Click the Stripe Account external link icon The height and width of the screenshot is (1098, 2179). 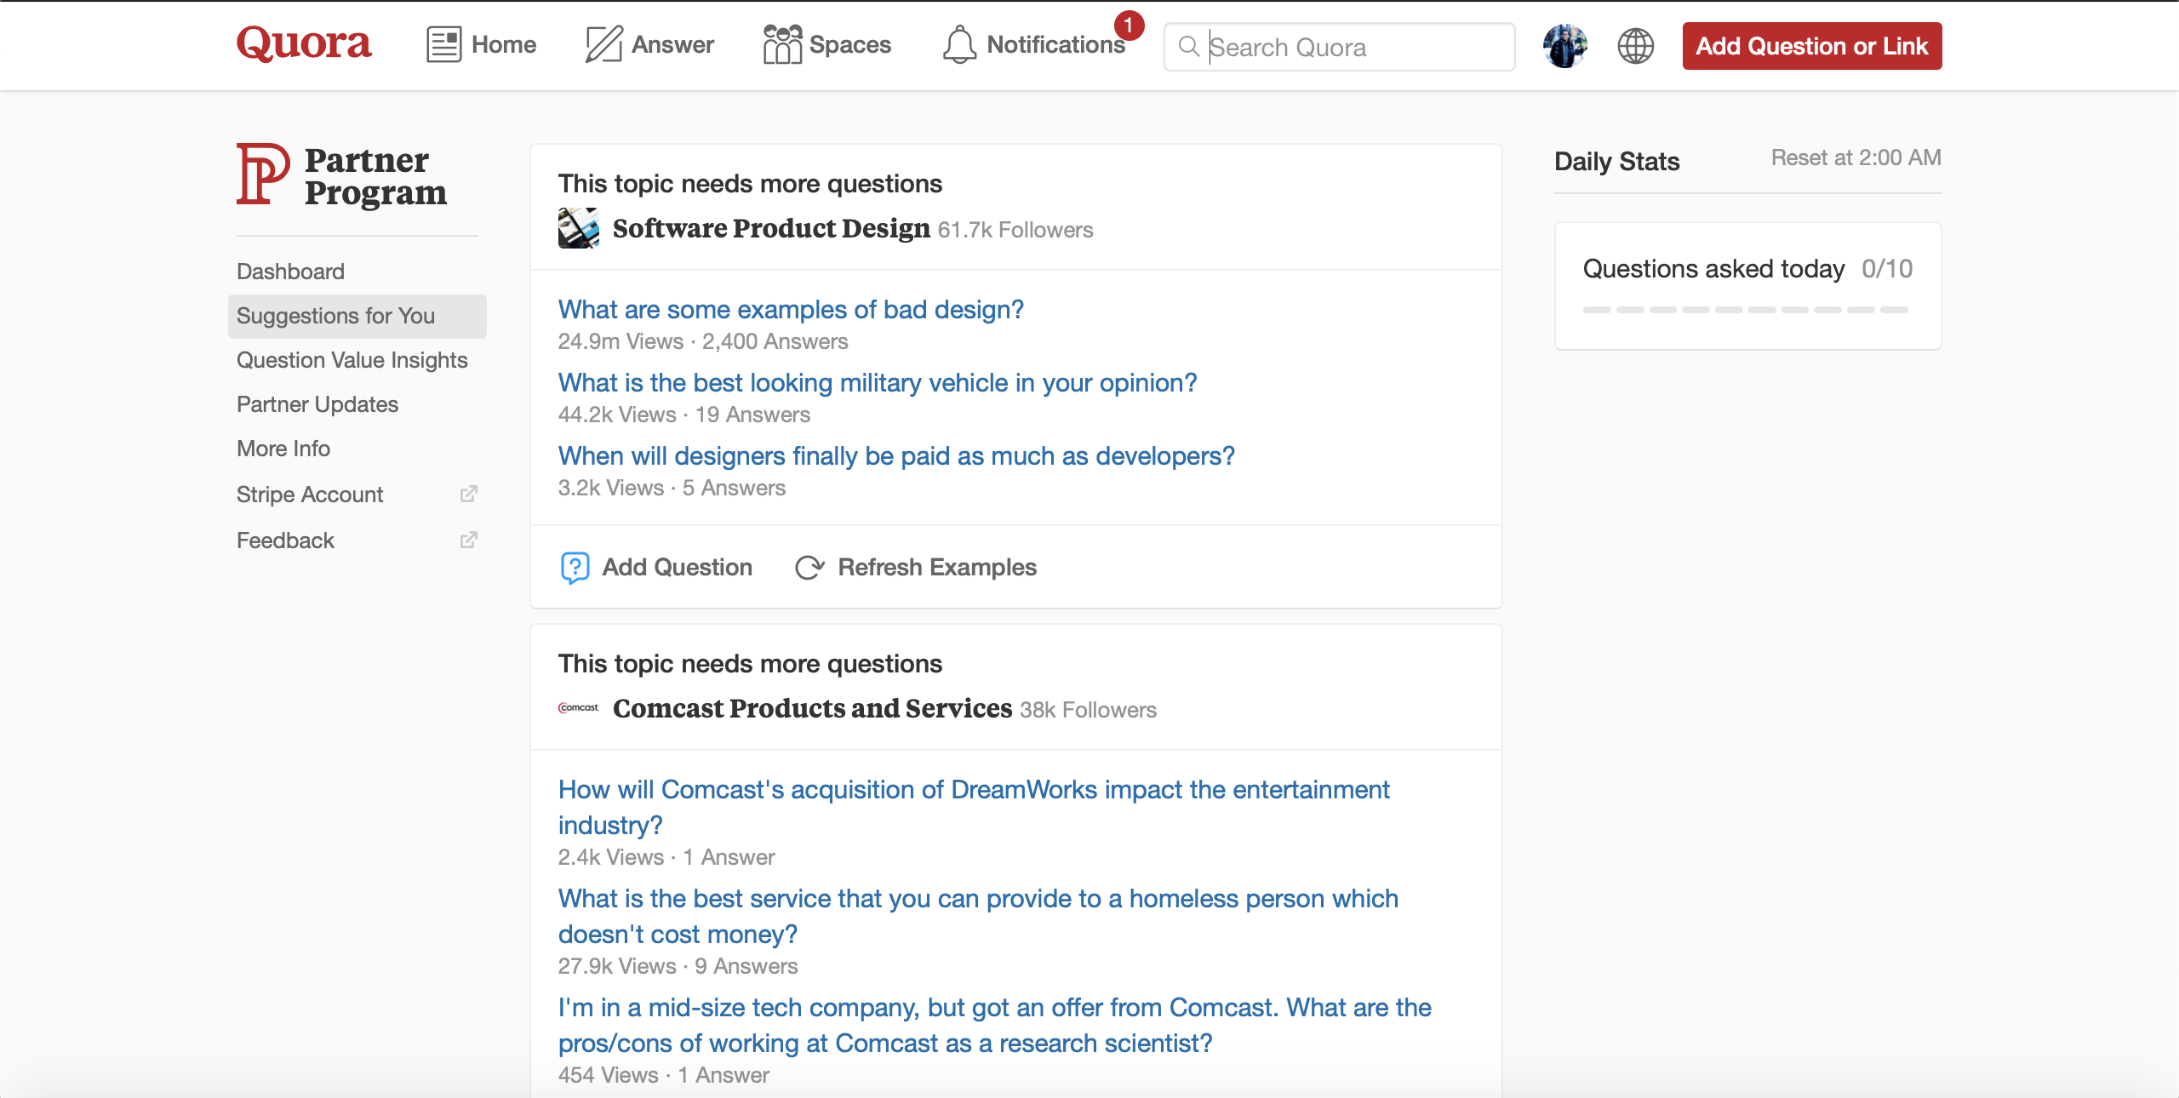pos(468,495)
